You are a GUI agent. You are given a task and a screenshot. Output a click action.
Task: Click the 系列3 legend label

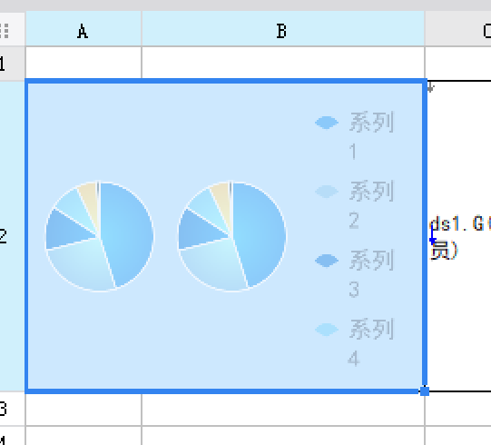[x=371, y=273]
